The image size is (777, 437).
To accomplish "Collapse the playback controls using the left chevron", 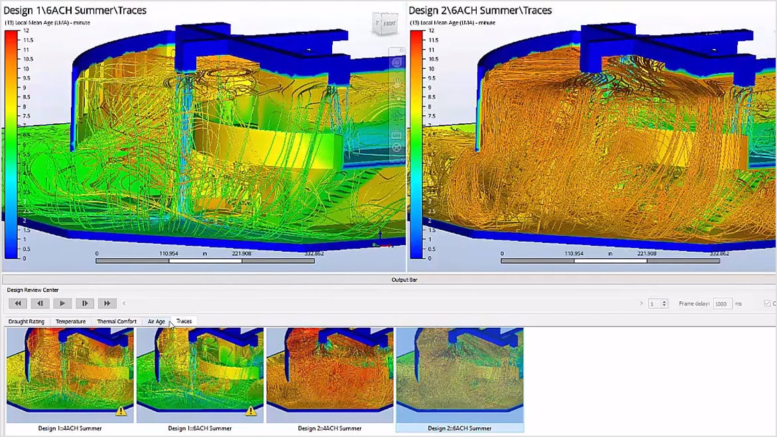I will tap(123, 303).
